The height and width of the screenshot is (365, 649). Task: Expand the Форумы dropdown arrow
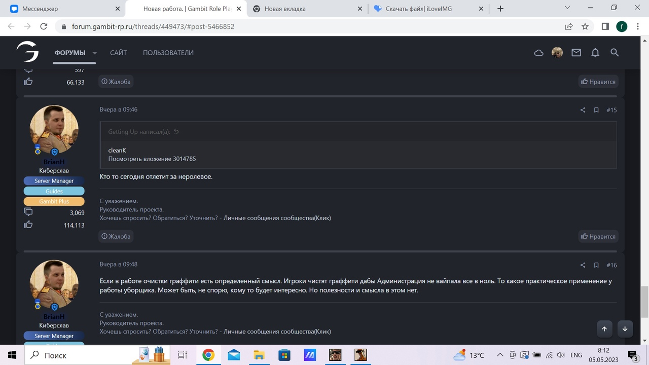(95, 53)
